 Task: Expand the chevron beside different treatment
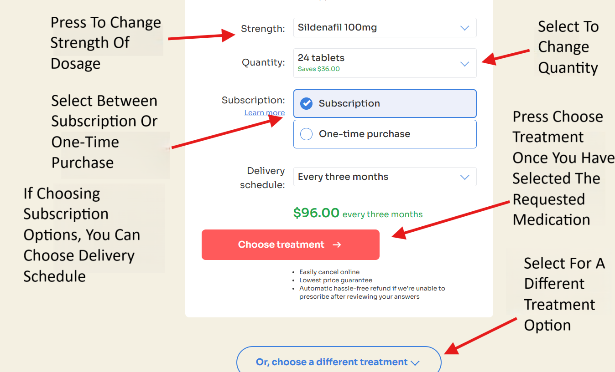(415, 363)
